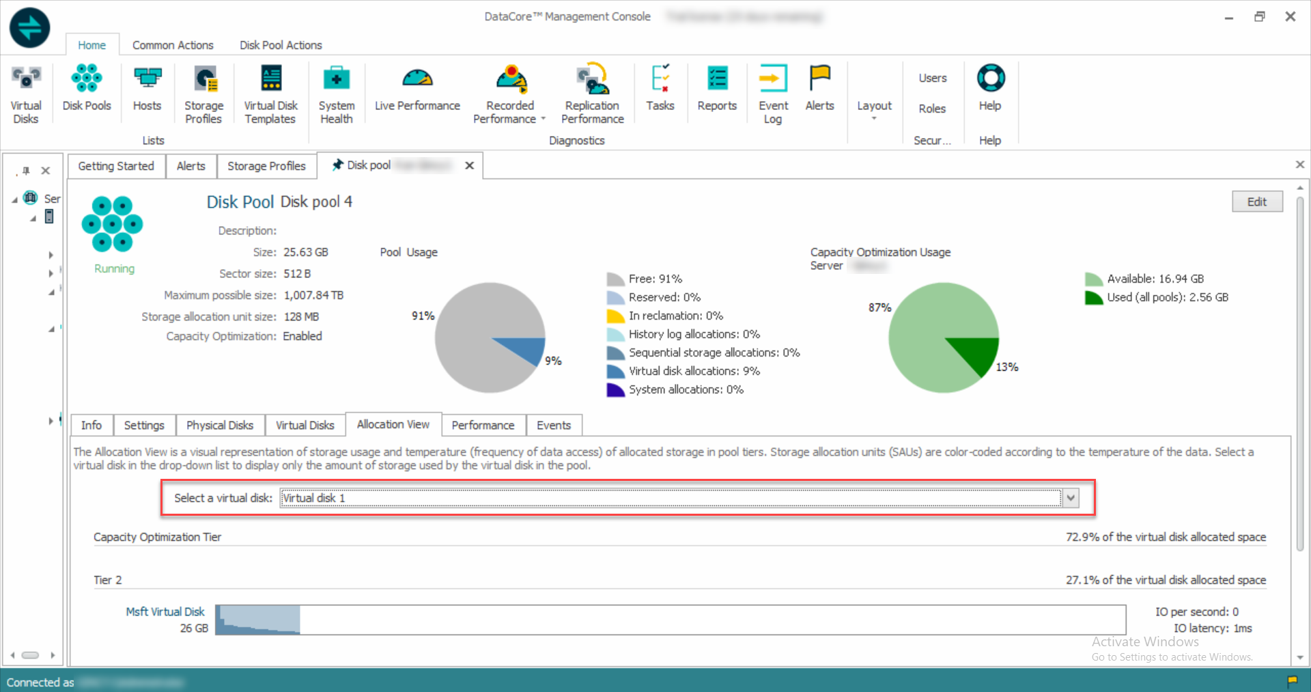Switch to Common Actions ribbon tab
Image resolution: width=1311 pixels, height=692 pixels.
(173, 45)
